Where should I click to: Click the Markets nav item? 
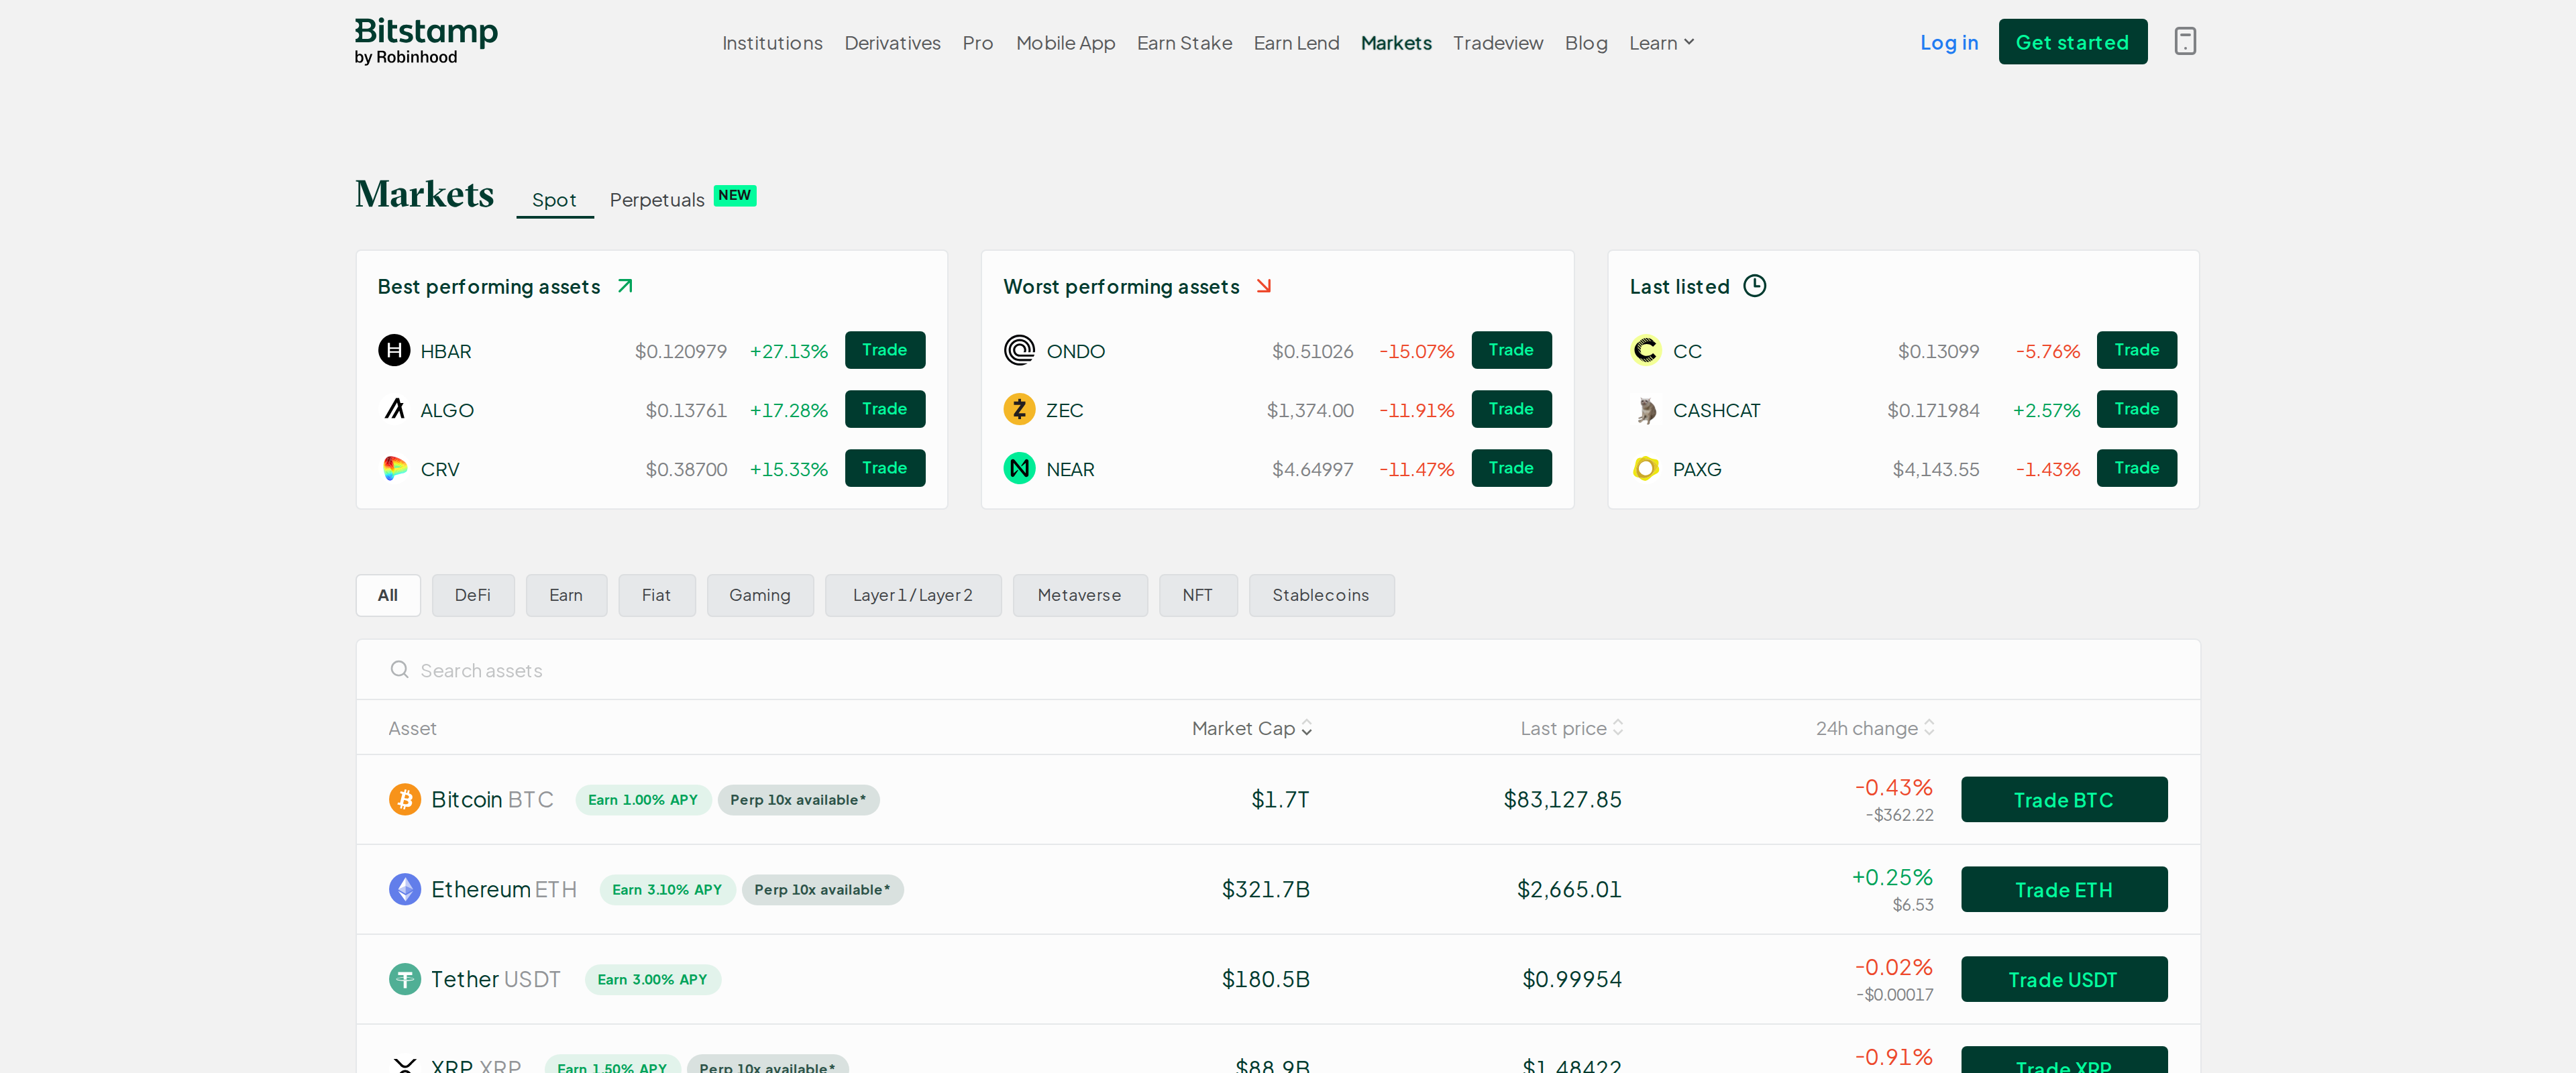1396,42
